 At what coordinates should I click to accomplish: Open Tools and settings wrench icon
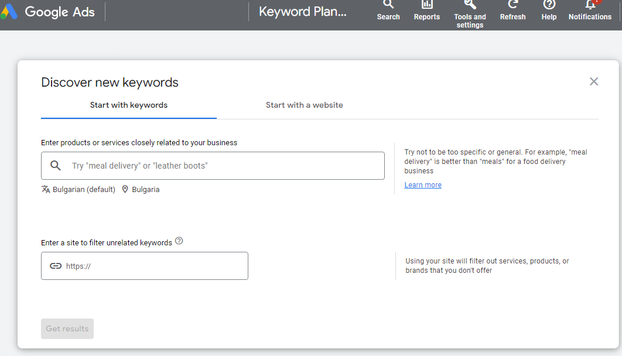coord(470,6)
